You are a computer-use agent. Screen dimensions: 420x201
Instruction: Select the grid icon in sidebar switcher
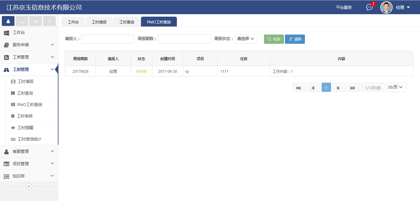coord(36,21)
